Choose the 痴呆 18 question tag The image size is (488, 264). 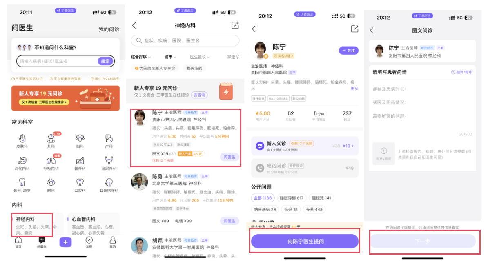pyautogui.click(x=291, y=209)
